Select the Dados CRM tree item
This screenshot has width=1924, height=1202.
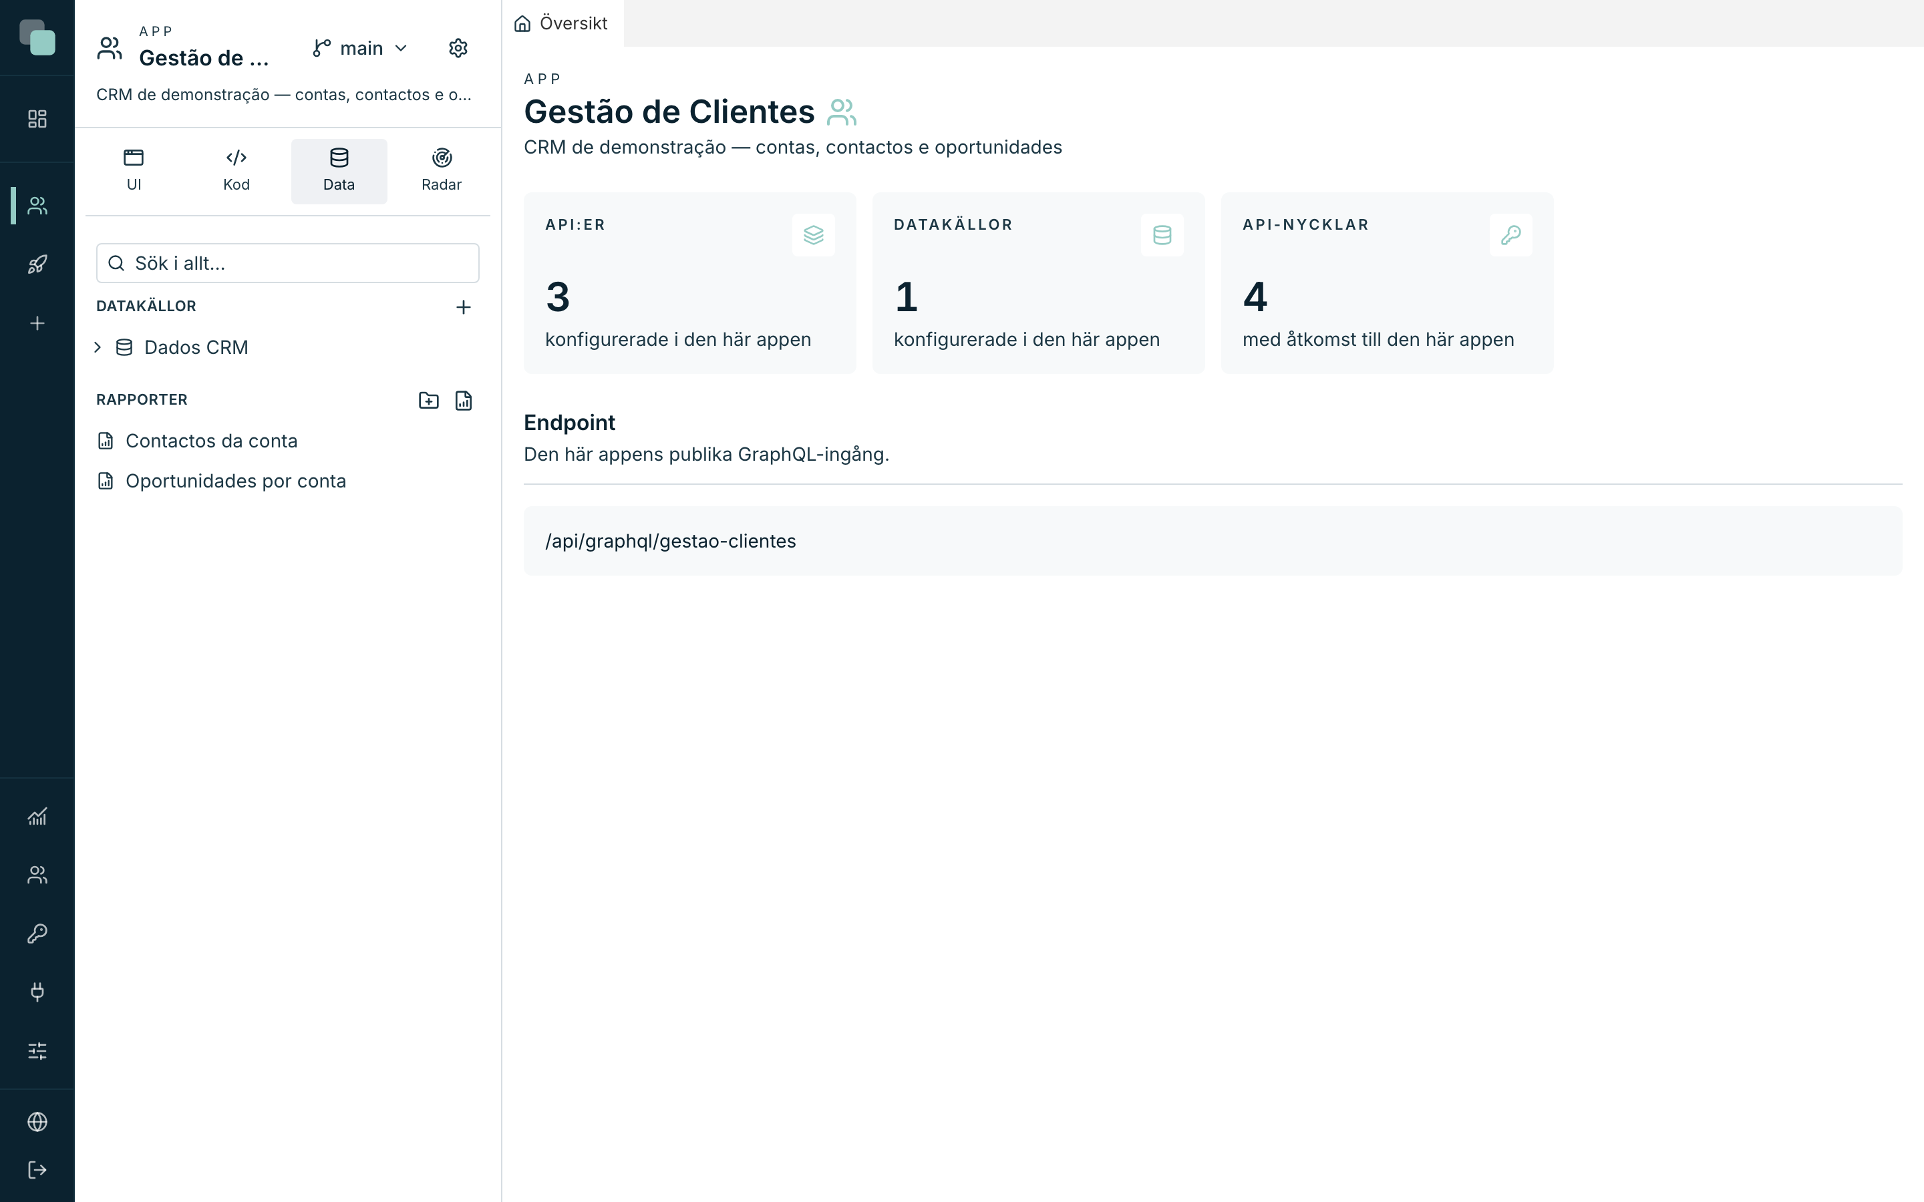[288, 347]
